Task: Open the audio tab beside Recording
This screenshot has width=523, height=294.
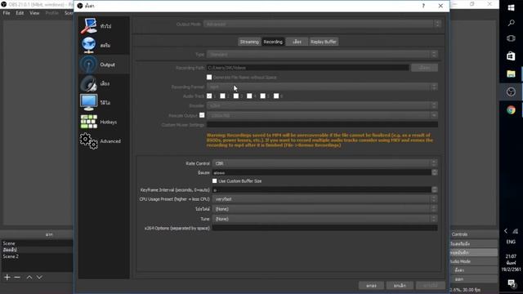Action: pyautogui.click(x=297, y=42)
